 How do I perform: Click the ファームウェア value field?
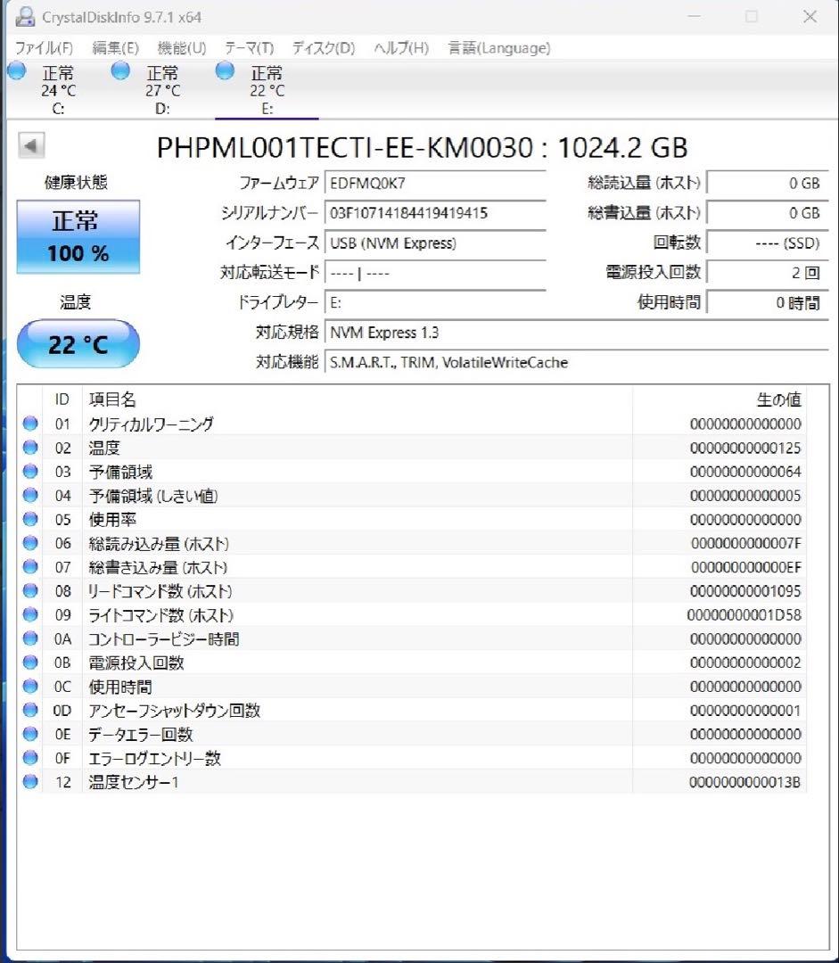(434, 183)
